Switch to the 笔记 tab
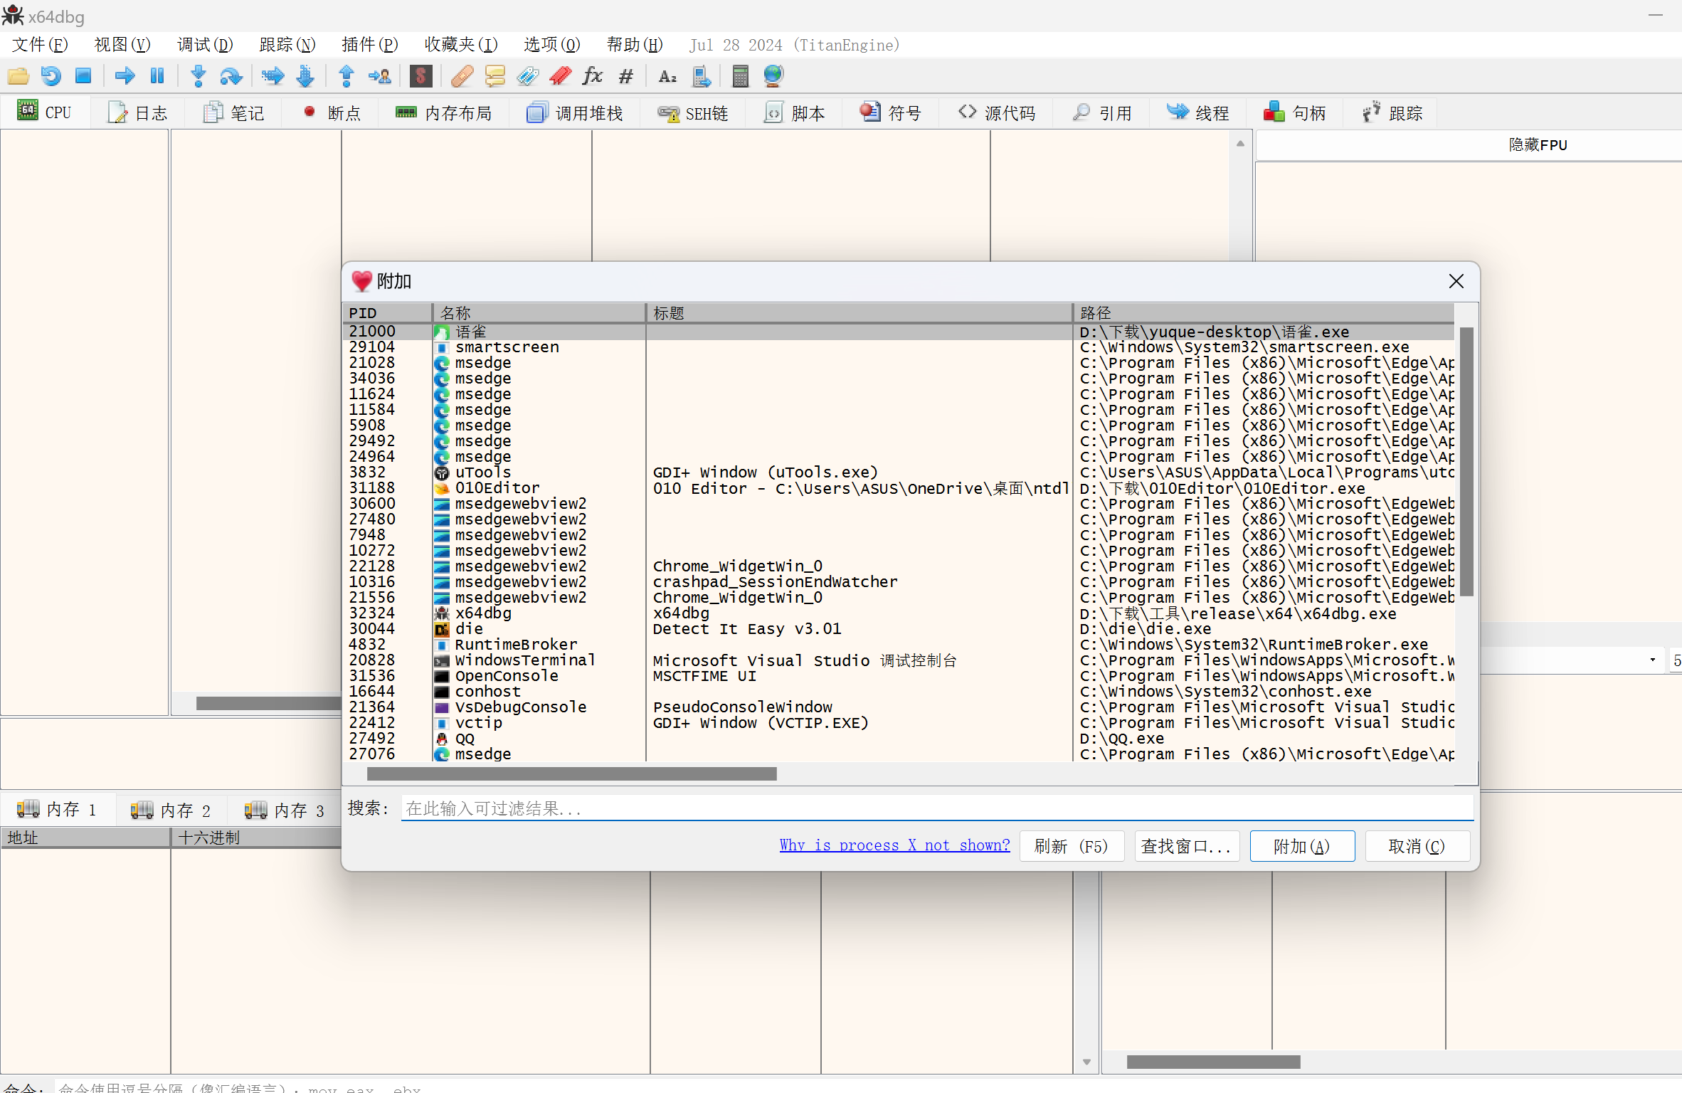Image resolution: width=1682 pixels, height=1093 pixels. point(234,112)
